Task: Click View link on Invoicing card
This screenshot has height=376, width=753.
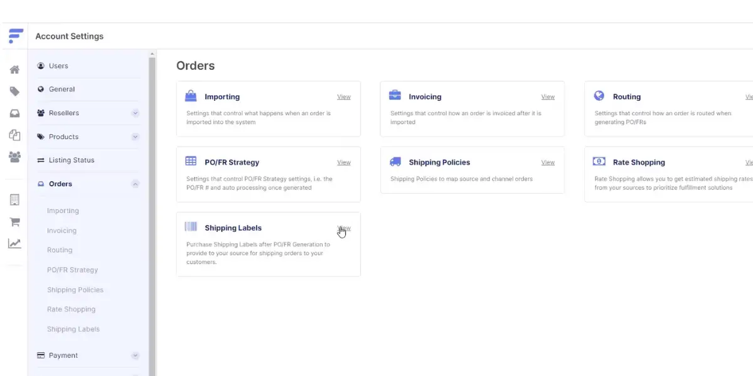Action: click(x=548, y=97)
